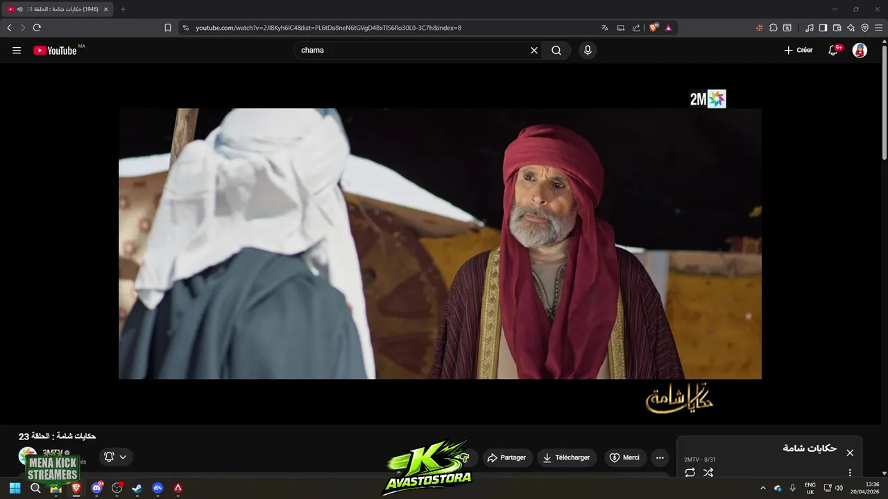Open Windows taskbar search
This screenshot has width=888, height=499.
(35, 488)
